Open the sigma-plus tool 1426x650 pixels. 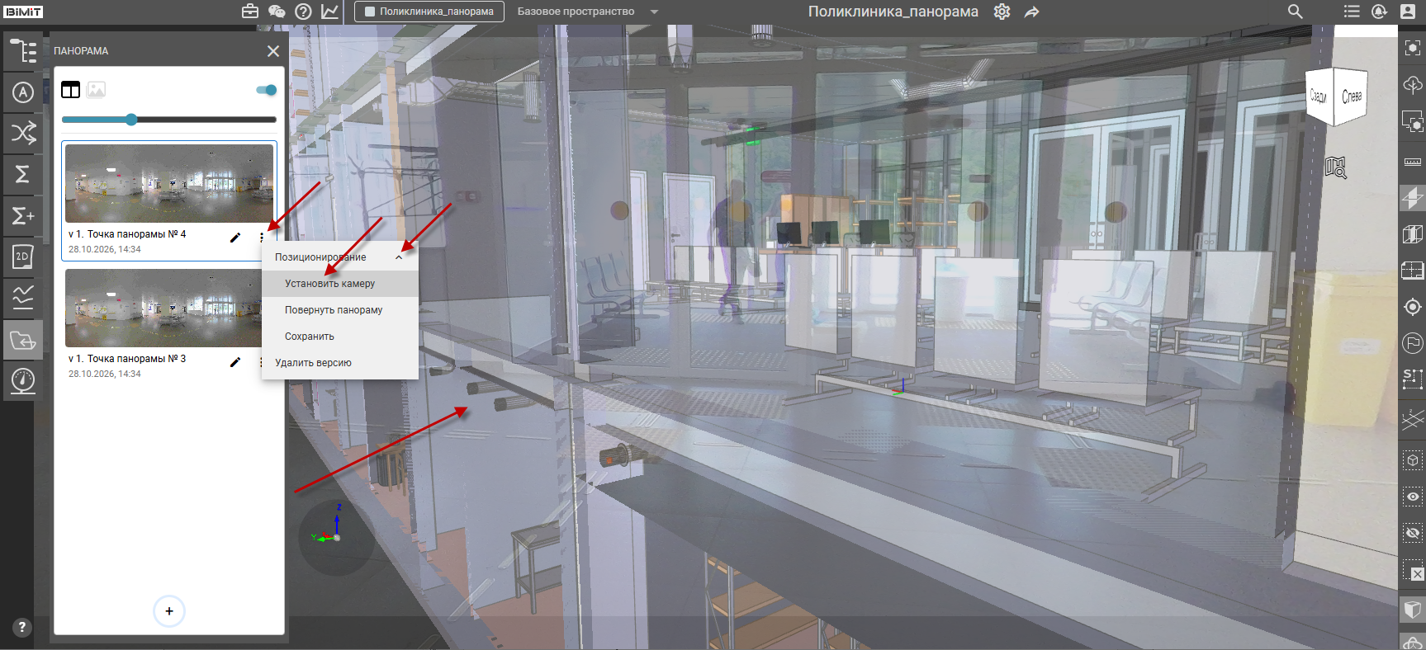23,215
